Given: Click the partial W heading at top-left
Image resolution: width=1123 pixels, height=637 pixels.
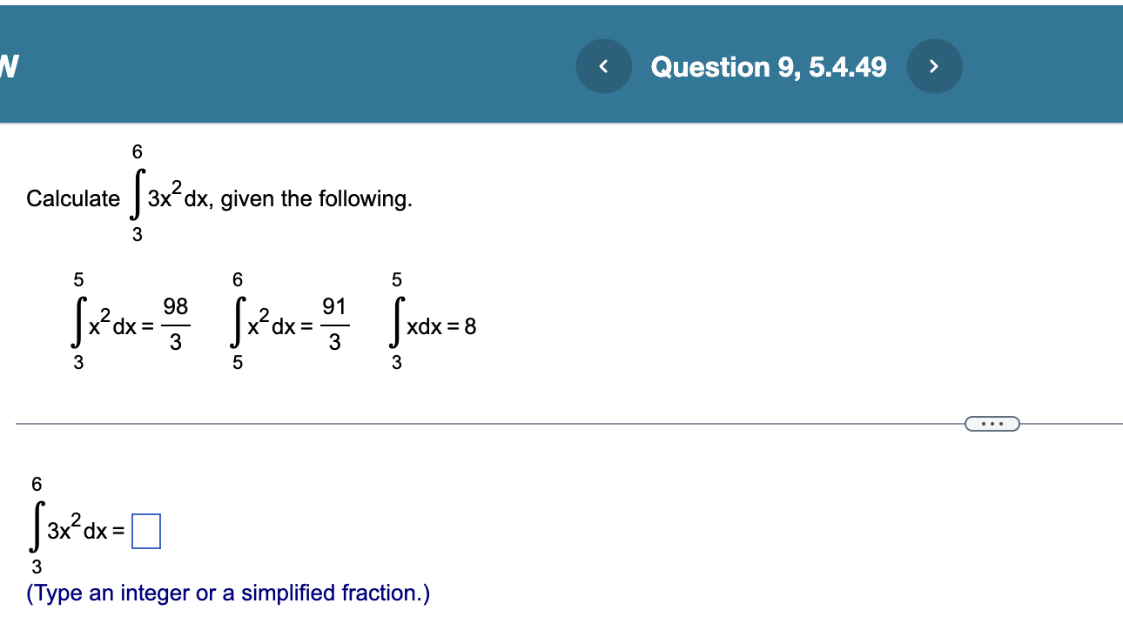Looking at the screenshot, I should click(x=8, y=65).
